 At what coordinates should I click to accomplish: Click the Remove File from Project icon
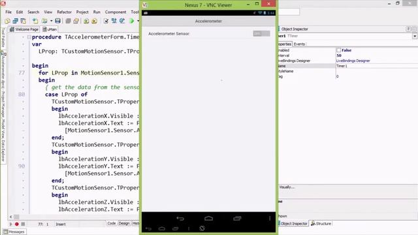click(x=94, y=21)
